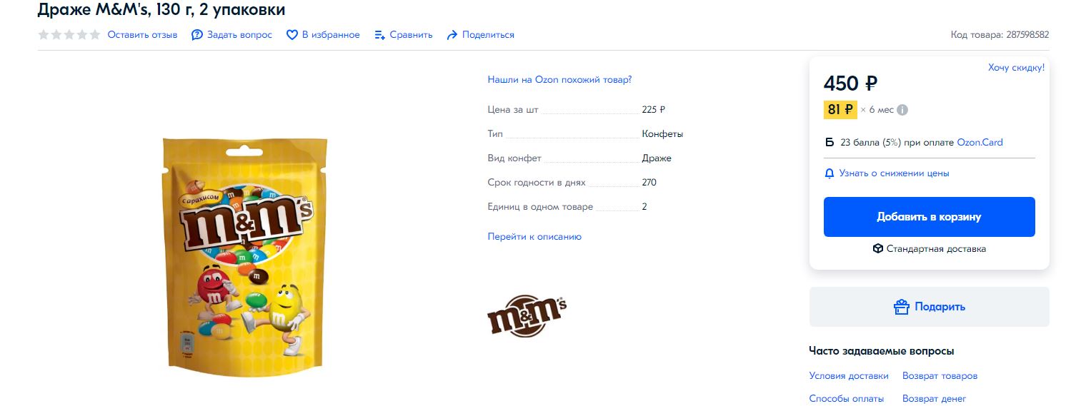Click the heart favorites icon

coord(292,34)
